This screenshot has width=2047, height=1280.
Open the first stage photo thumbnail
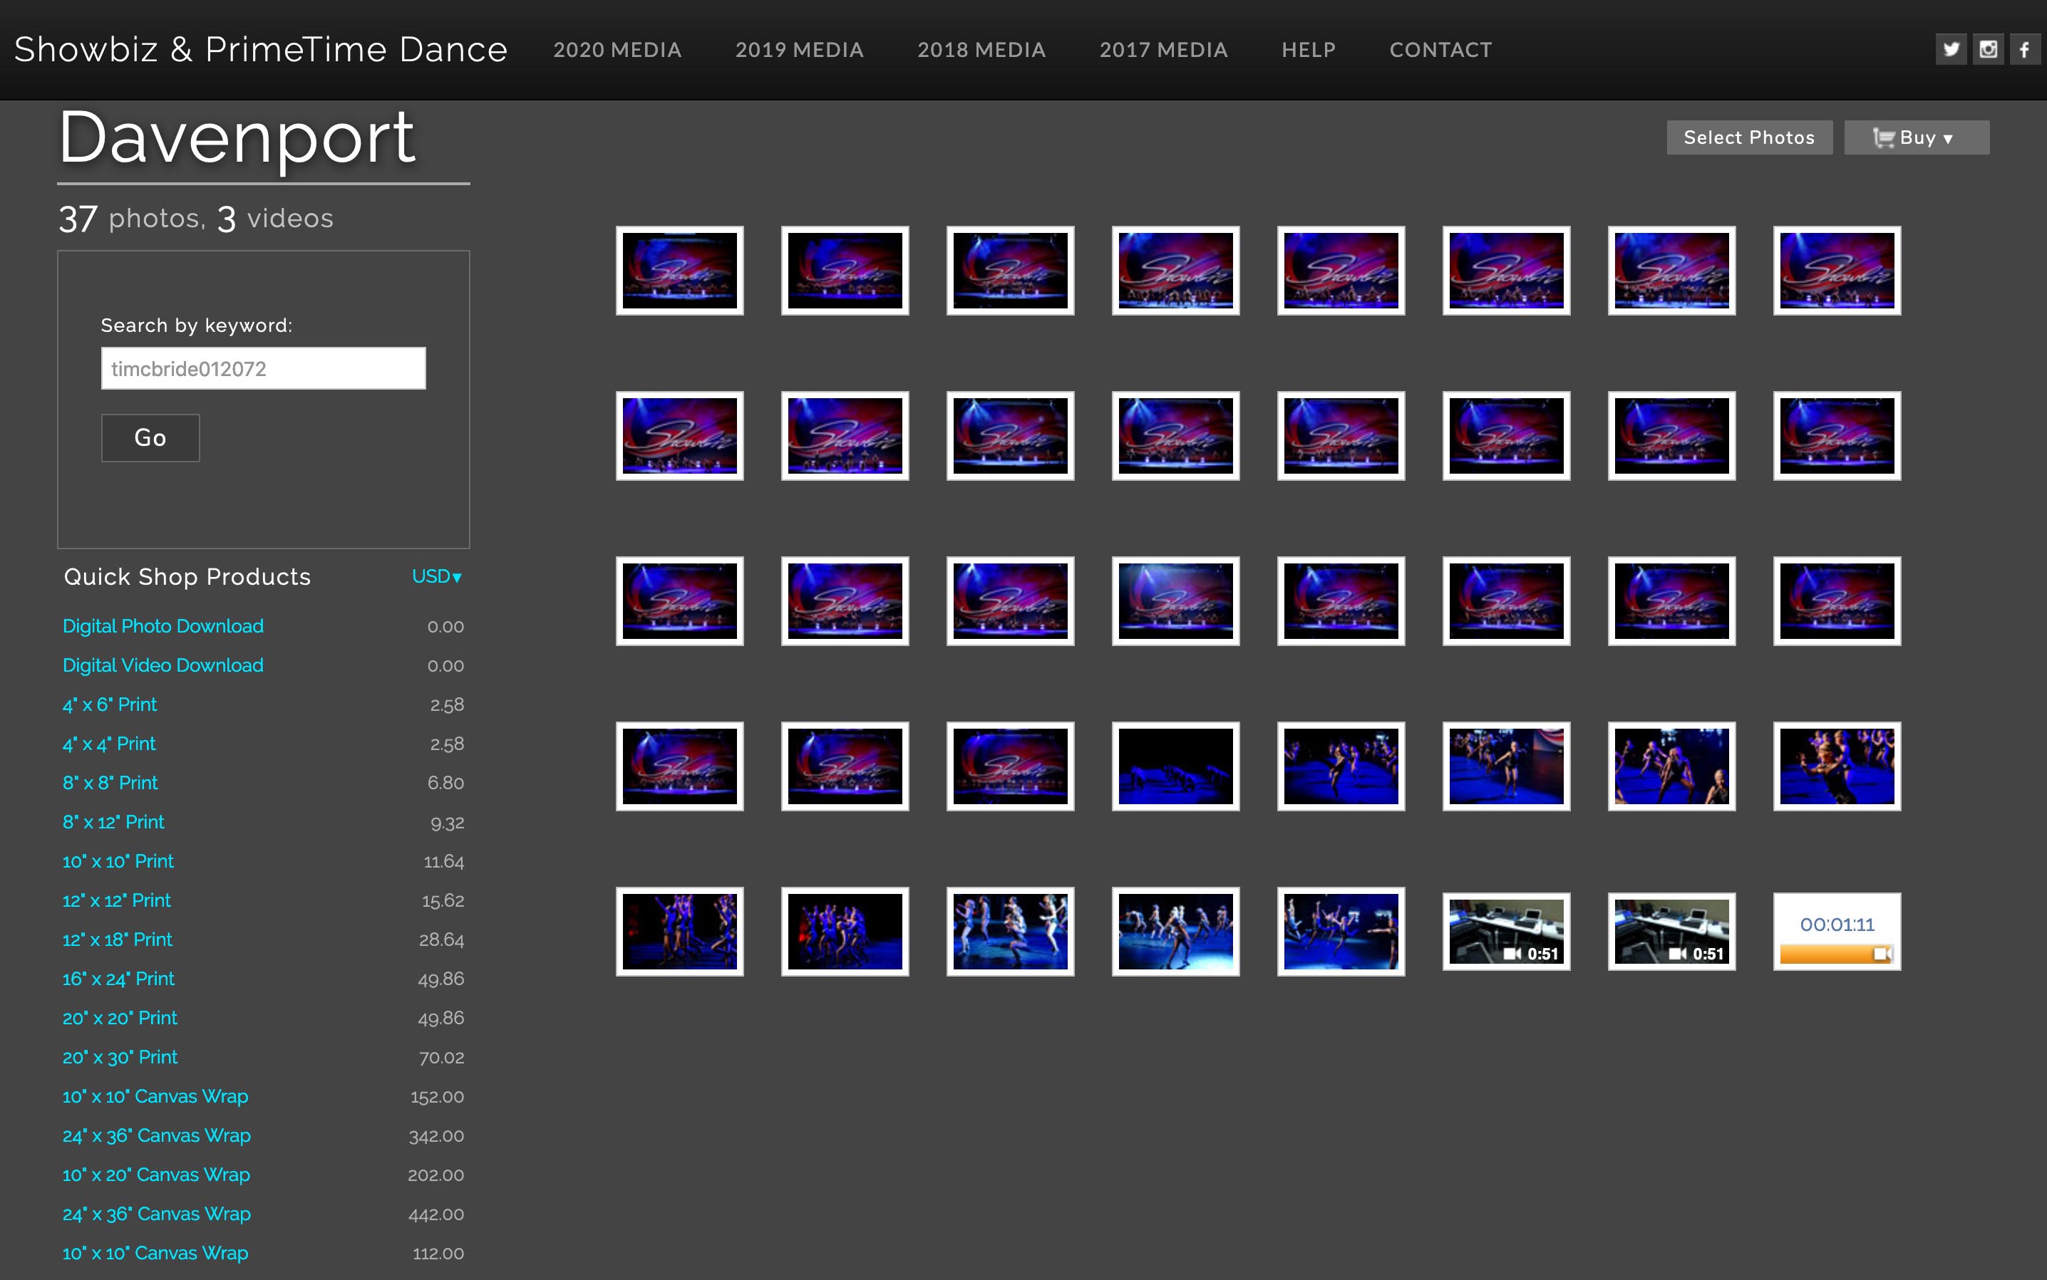click(679, 270)
